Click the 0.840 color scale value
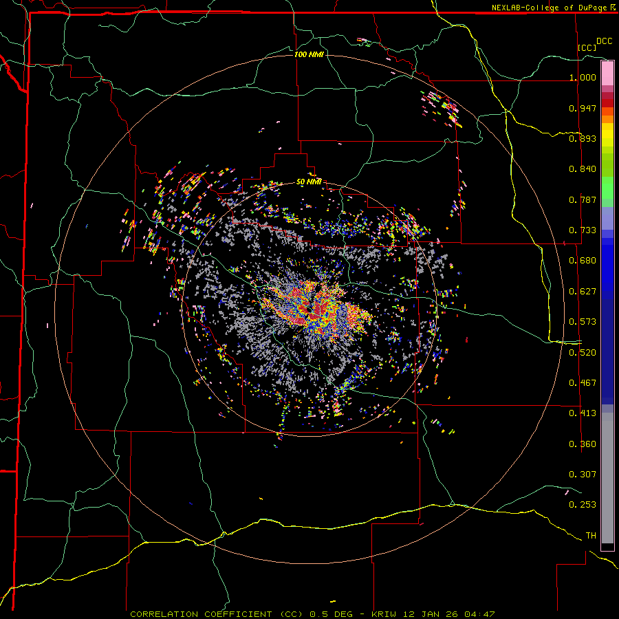The height and width of the screenshot is (619, 619). point(583,169)
